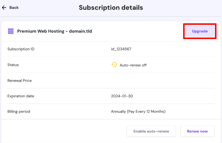This screenshot has height=143, width=222.
Task: Go back using the Back link
Action: tap(14, 7)
